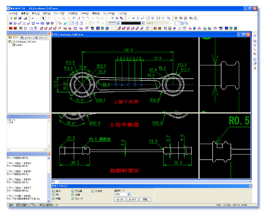The width and height of the screenshot is (268, 212).
Task: Select the arrow pointer tool
Action: click(43, 18)
